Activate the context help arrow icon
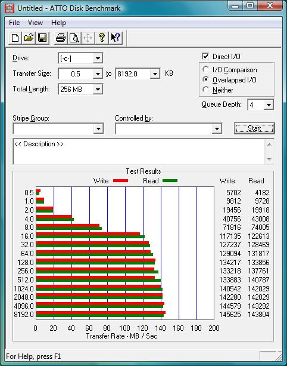The height and width of the screenshot is (366, 287). coord(116,38)
